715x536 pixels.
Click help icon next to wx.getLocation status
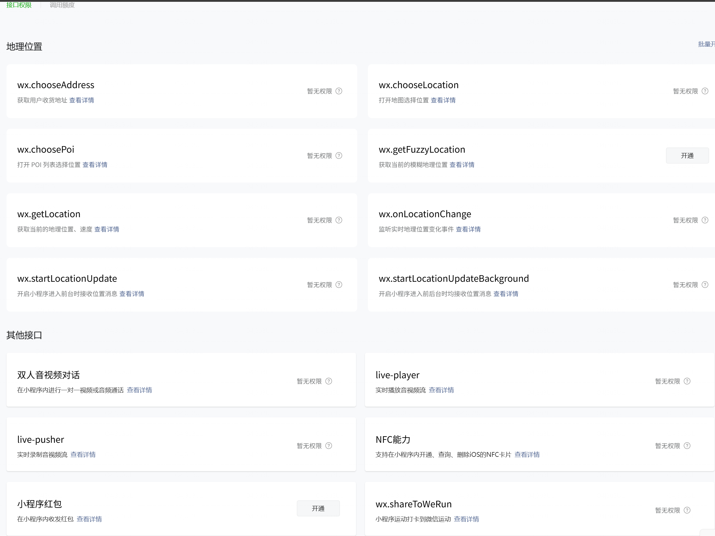point(339,220)
